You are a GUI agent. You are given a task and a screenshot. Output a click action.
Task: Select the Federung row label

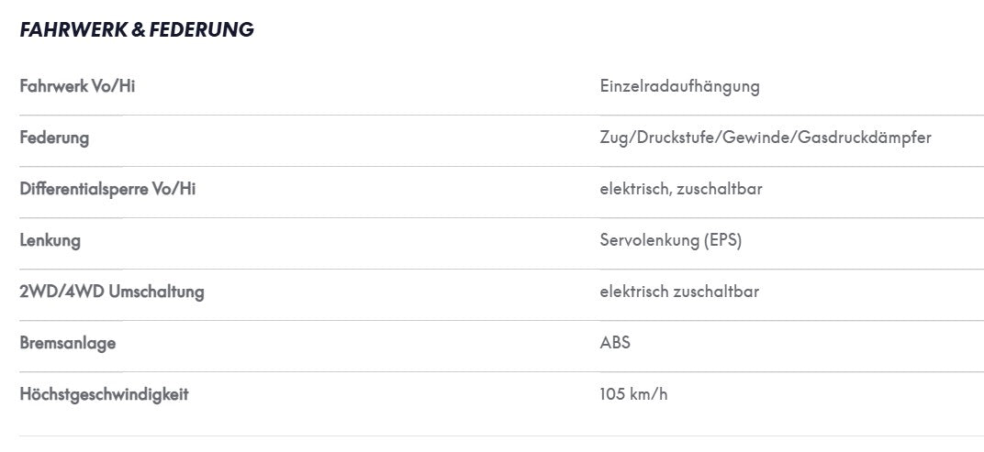point(54,138)
